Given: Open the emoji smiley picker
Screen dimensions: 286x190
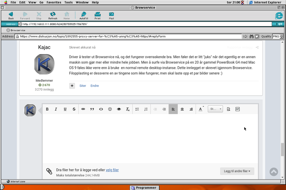Looking at the screenshot, I should tap(110, 109).
